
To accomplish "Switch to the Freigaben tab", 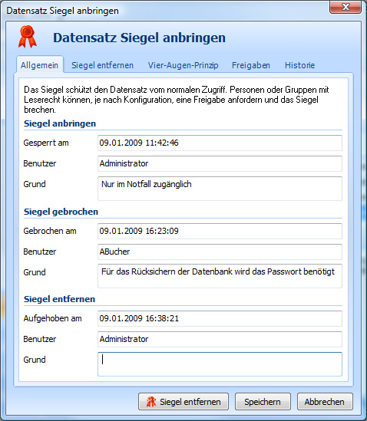I will point(251,65).
